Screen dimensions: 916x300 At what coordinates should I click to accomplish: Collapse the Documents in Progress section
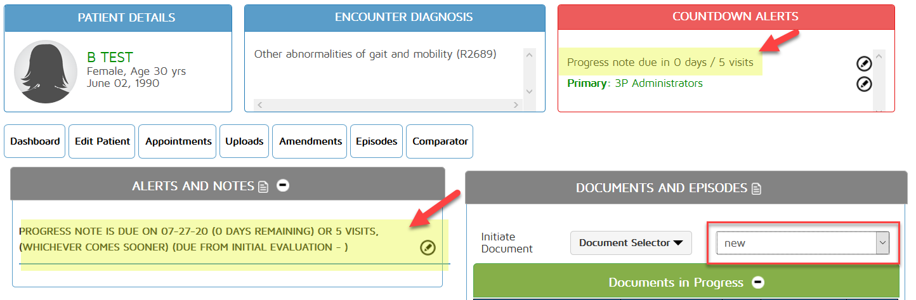coord(758,282)
